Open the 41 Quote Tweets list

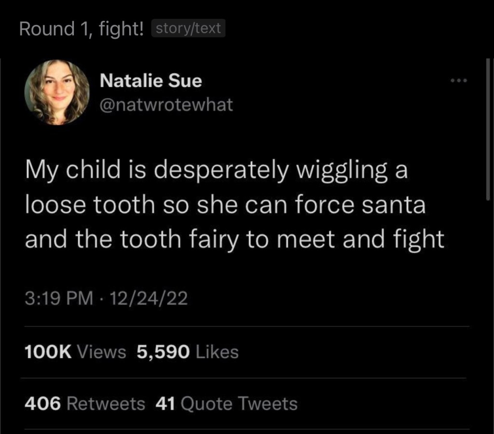pos(226,404)
